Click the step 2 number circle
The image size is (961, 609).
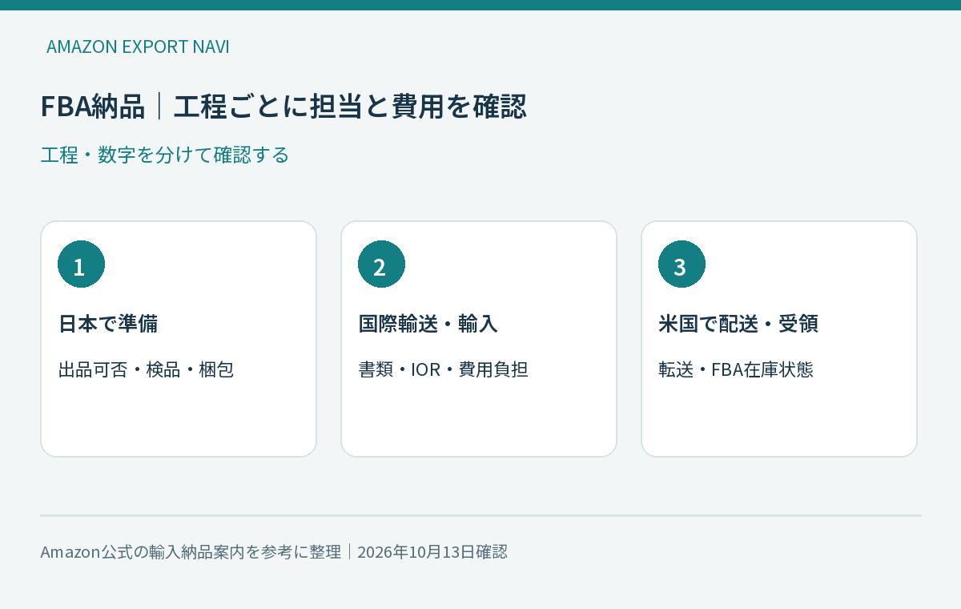point(381,264)
